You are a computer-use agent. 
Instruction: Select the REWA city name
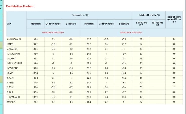(x=10, y=73)
